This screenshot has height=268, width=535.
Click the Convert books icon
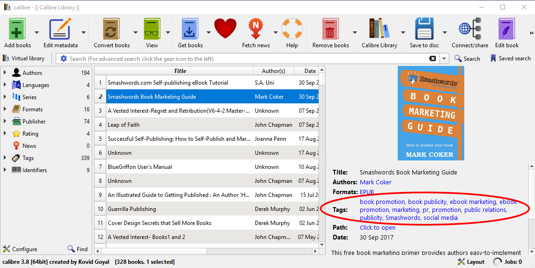[111, 29]
